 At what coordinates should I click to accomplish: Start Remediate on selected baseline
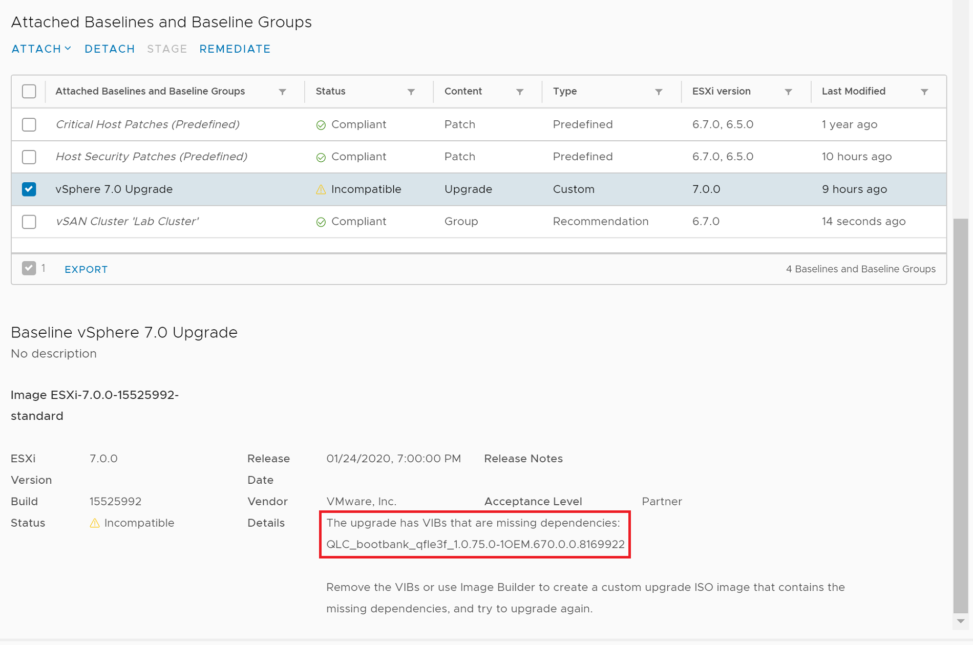235,49
